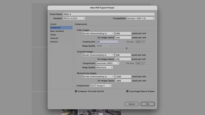The width and height of the screenshot is (205, 115).
Task: Click the Preset Name text field
Action: (x=109, y=14)
